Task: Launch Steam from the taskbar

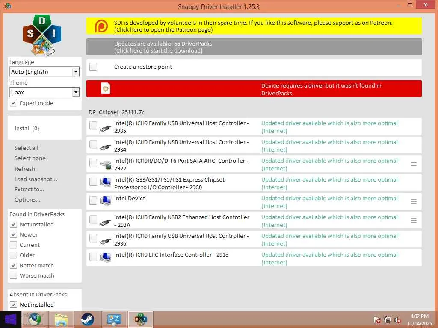Action: (87, 319)
